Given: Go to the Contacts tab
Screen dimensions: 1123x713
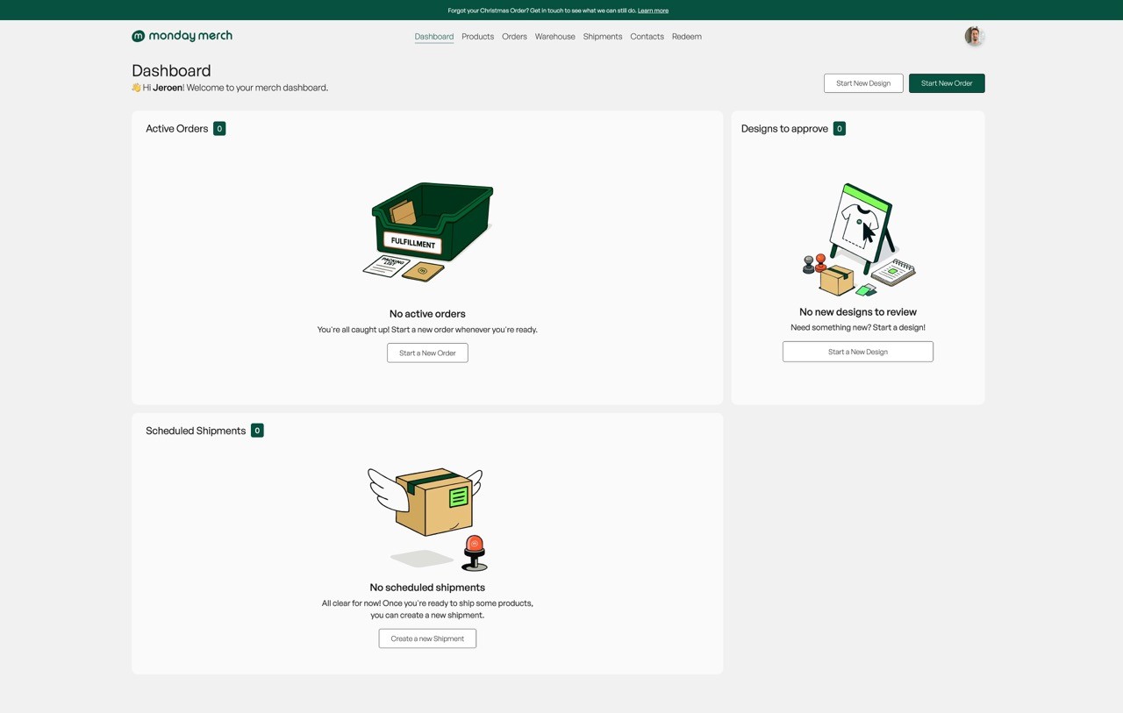Looking at the screenshot, I should pyautogui.click(x=647, y=37).
